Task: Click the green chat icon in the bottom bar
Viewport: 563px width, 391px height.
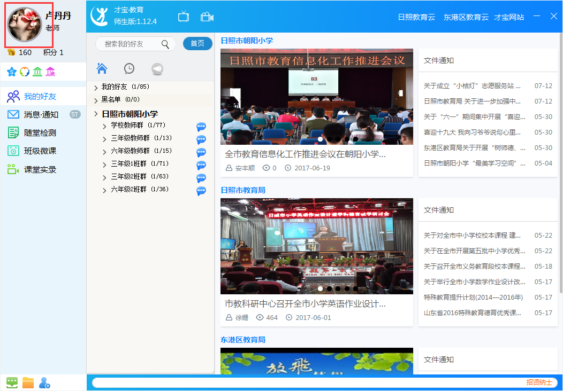Action: click(x=12, y=382)
